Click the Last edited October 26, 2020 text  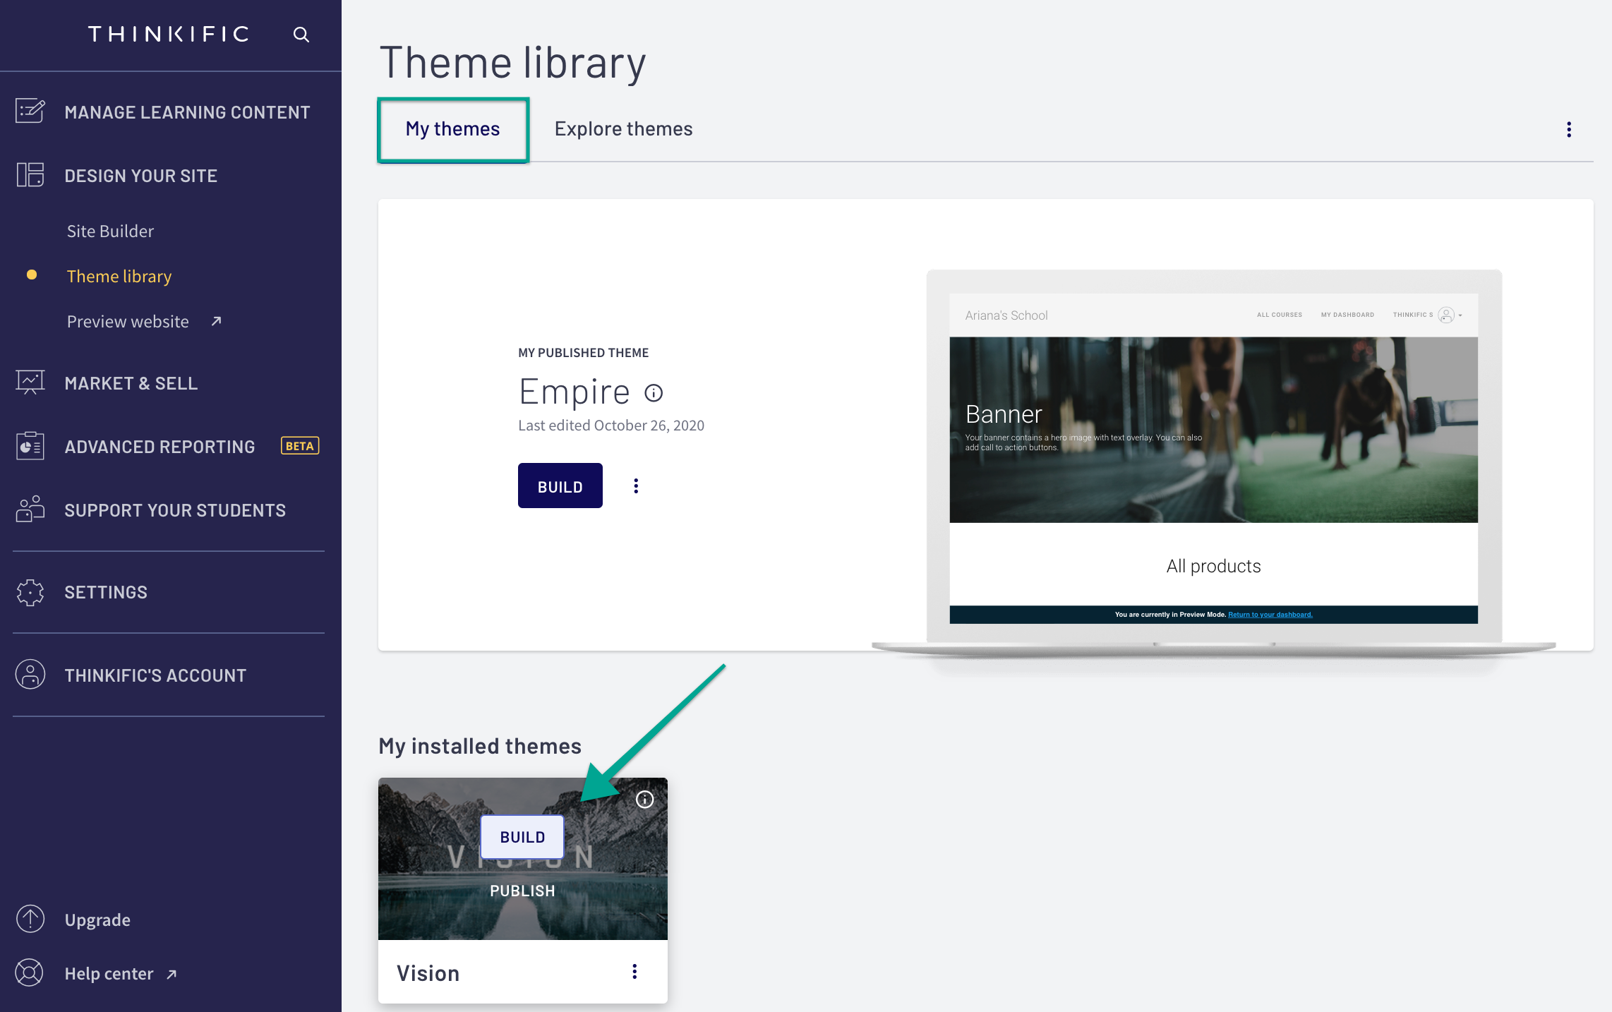611,426
